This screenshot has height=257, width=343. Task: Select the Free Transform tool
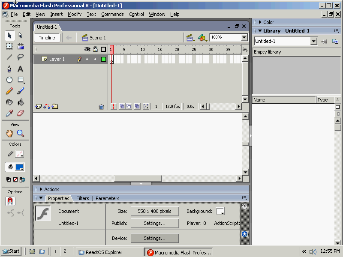(9, 46)
